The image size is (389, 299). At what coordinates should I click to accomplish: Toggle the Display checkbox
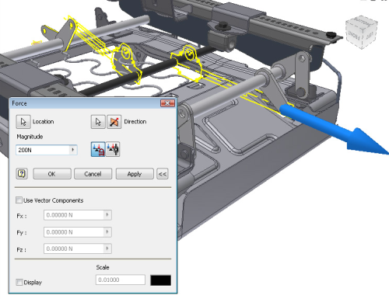click(x=19, y=282)
